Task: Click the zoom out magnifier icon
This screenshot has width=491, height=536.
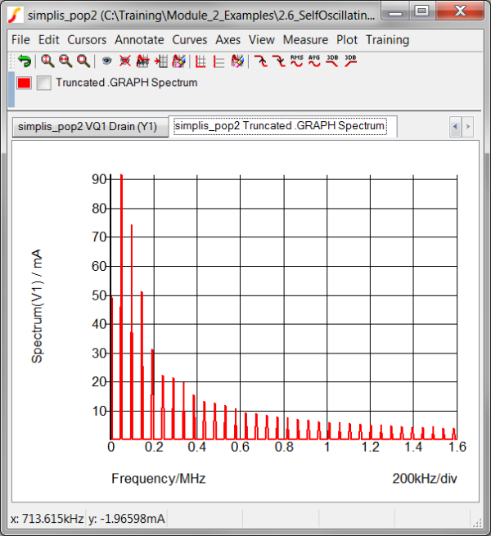Action: pos(83,61)
